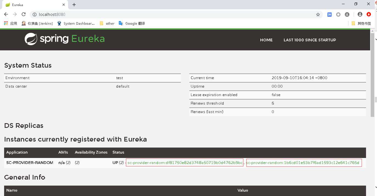Open LAST 1000 SINCE STARTUP page
The image size is (377, 196).
(310, 40)
